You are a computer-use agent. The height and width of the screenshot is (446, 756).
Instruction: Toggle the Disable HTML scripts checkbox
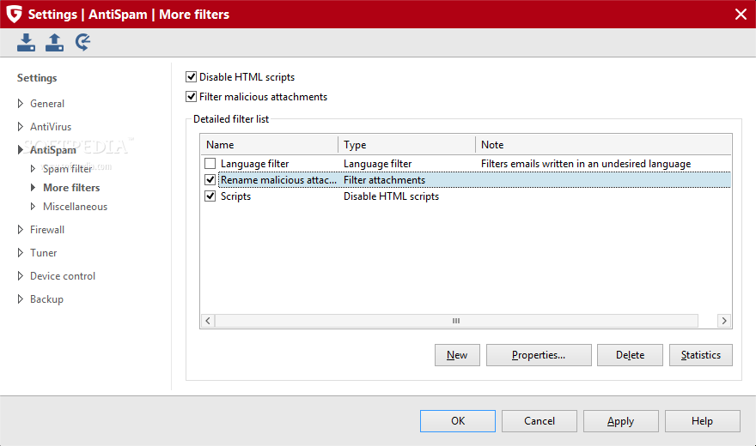click(191, 77)
